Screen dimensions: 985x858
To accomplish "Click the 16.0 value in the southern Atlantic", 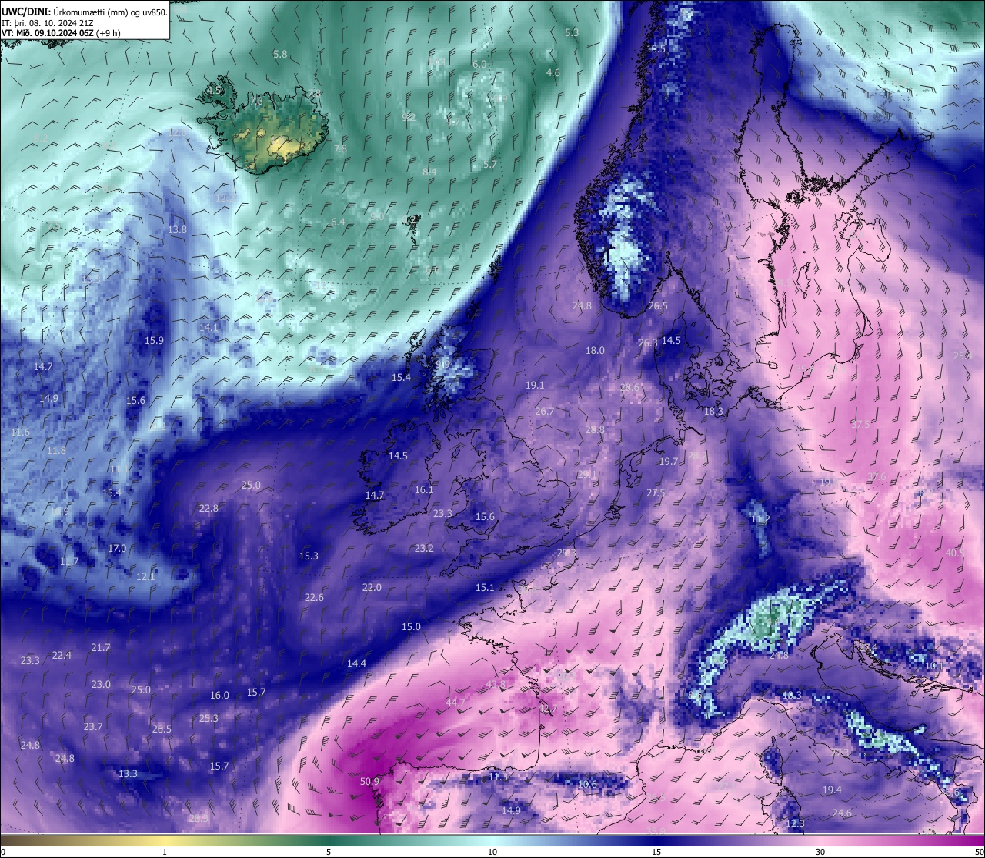I will (x=219, y=695).
